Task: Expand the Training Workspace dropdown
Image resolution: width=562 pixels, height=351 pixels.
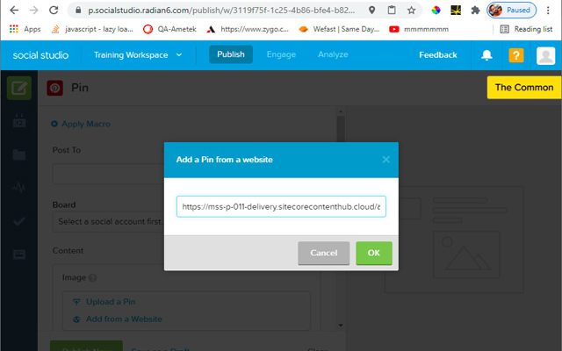Action: 138,54
